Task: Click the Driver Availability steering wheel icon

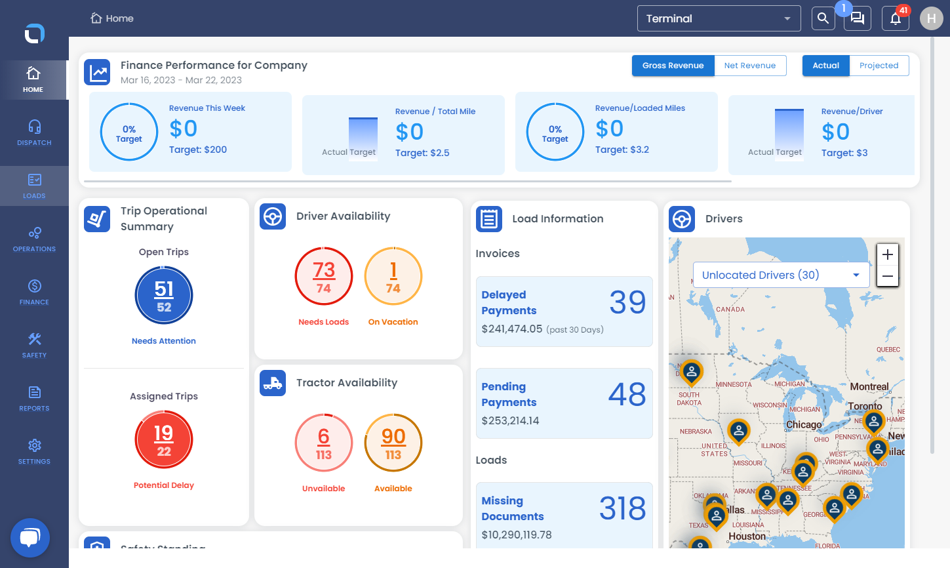Action: (x=273, y=216)
